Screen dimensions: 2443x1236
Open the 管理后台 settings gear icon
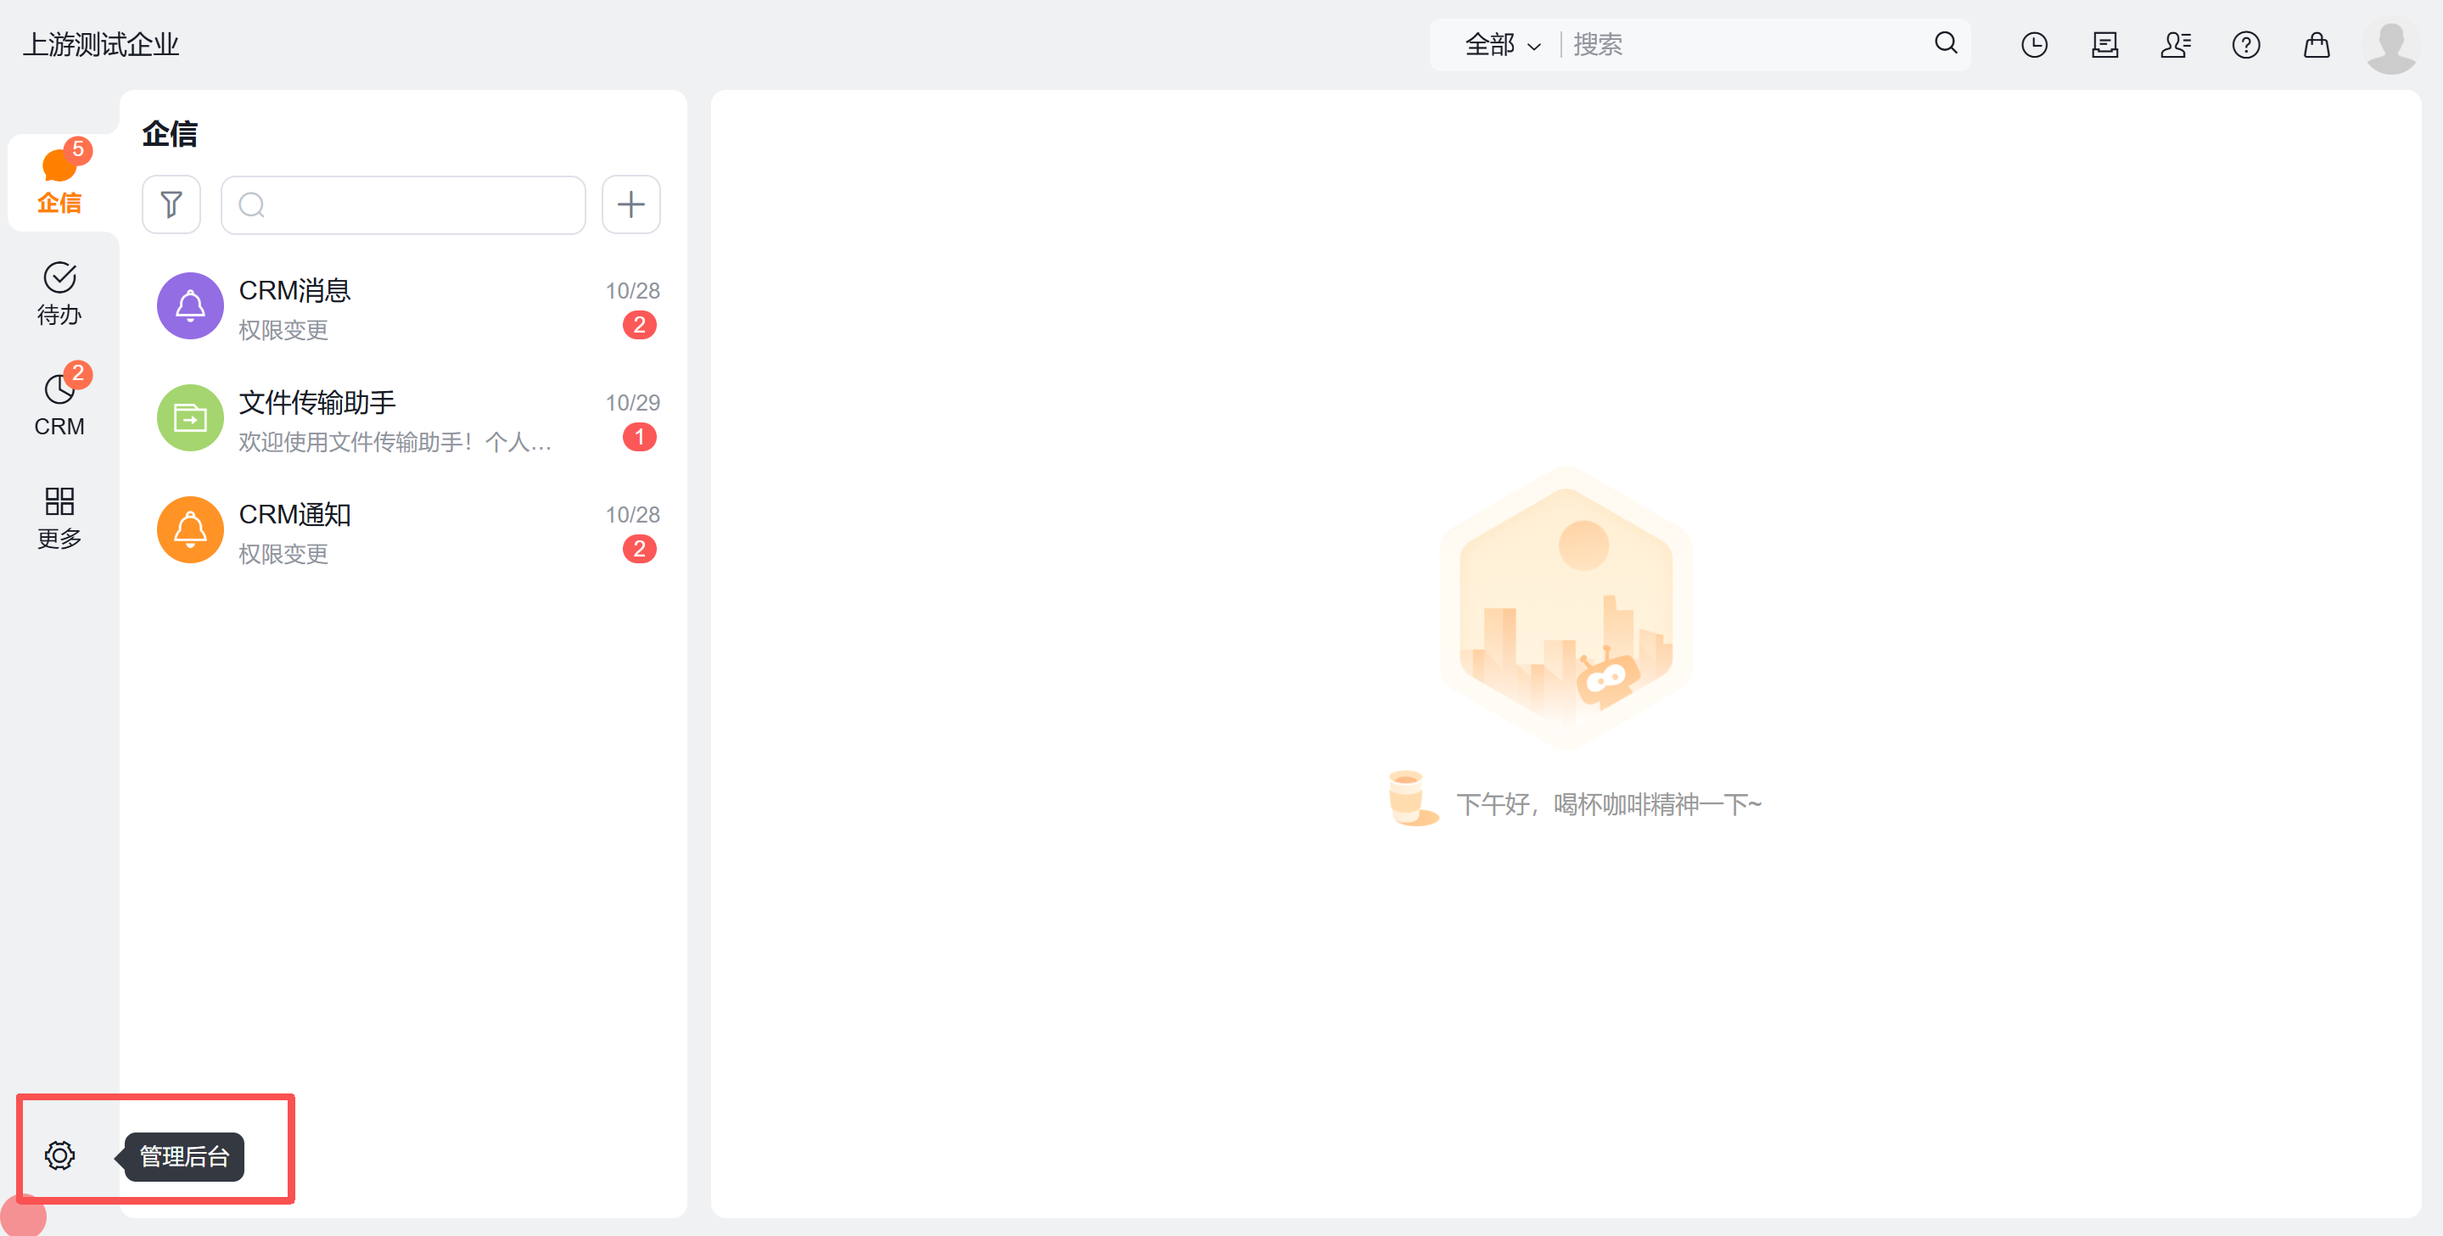click(59, 1155)
